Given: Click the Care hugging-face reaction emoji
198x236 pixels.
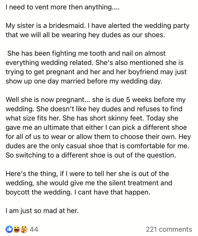Looking at the screenshot, I should coord(24,229).
